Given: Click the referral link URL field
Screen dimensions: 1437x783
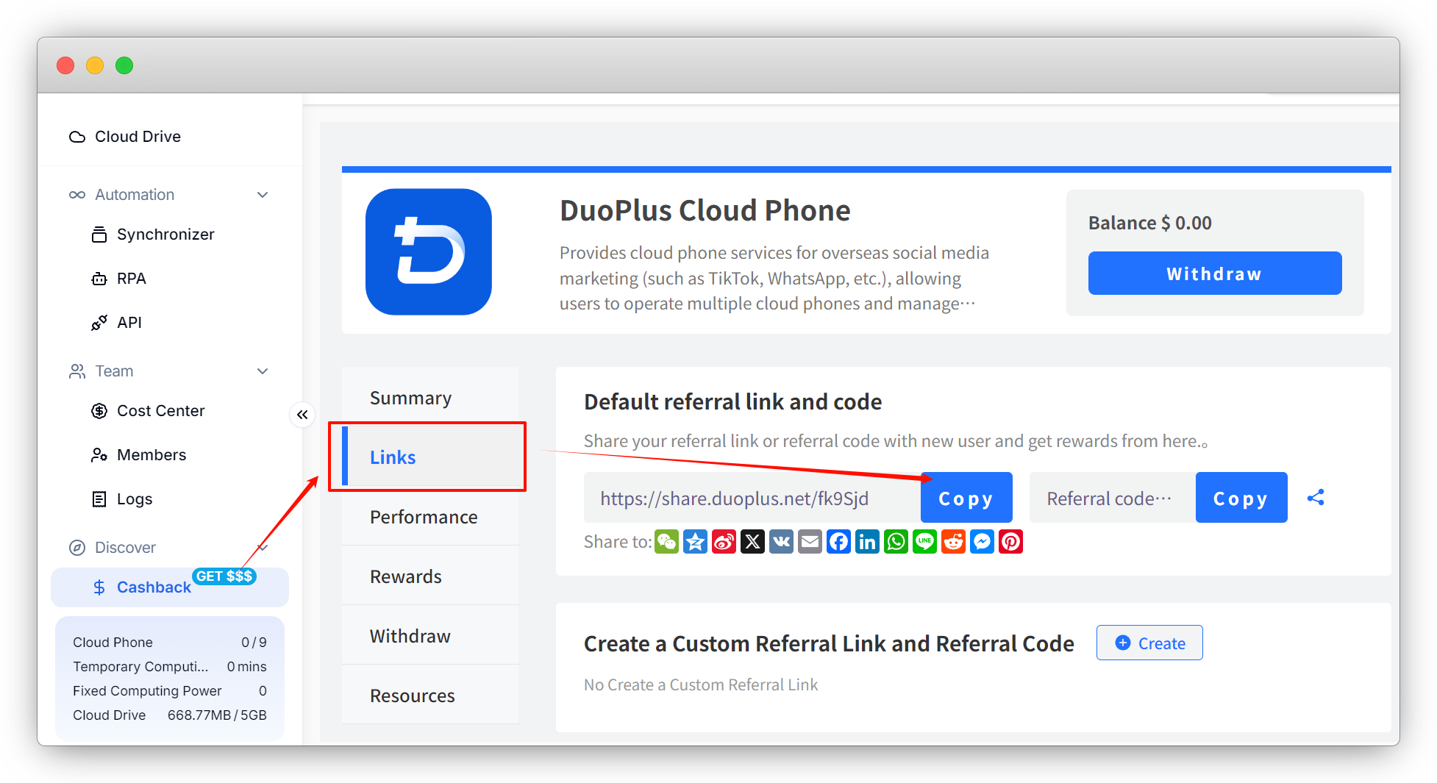Looking at the screenshot, I should pos(752,498).
